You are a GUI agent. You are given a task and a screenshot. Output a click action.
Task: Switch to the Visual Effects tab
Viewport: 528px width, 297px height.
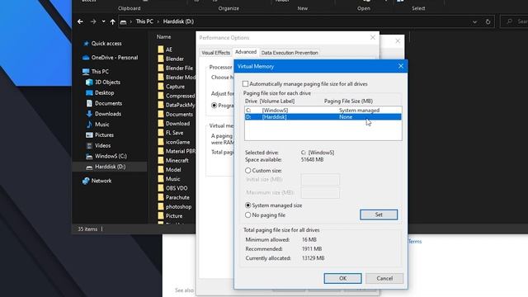pos(215,53)
